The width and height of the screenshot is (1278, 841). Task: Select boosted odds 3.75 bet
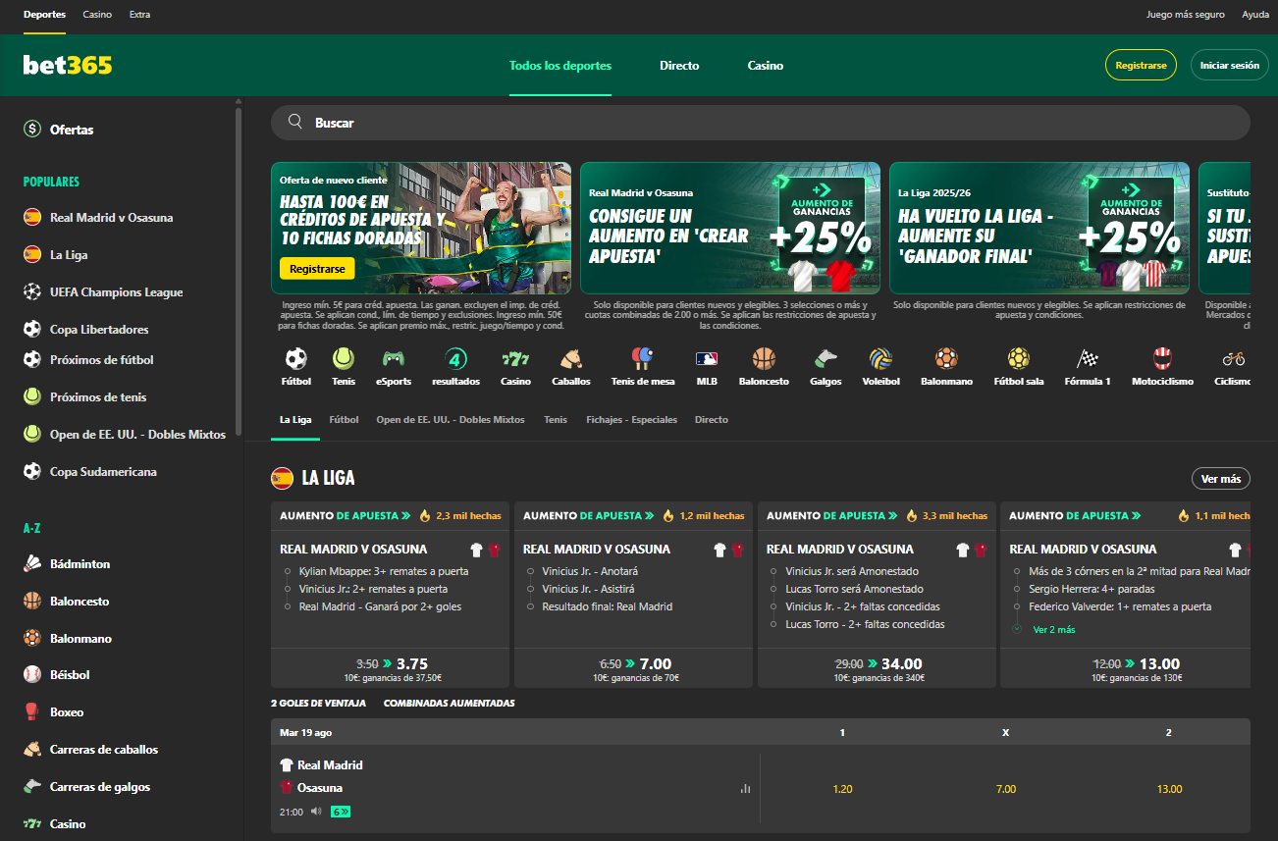[390, 668]
